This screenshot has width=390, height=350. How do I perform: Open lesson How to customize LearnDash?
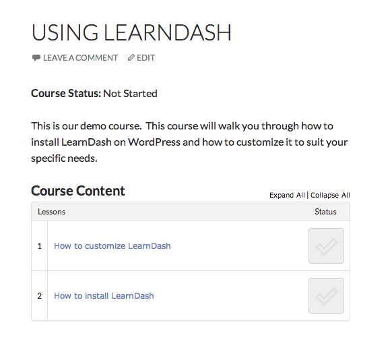112,246
